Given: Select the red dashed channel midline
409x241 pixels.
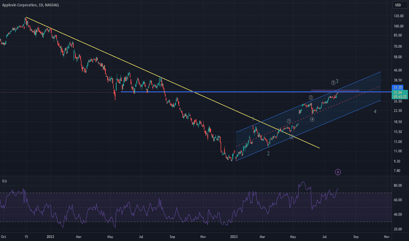Looking at the screenshot, I should (308, 116).
